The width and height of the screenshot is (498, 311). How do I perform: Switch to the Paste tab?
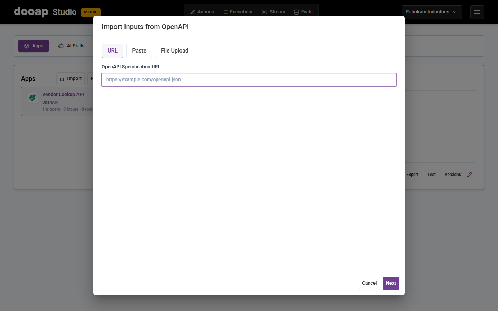point(139,51)
